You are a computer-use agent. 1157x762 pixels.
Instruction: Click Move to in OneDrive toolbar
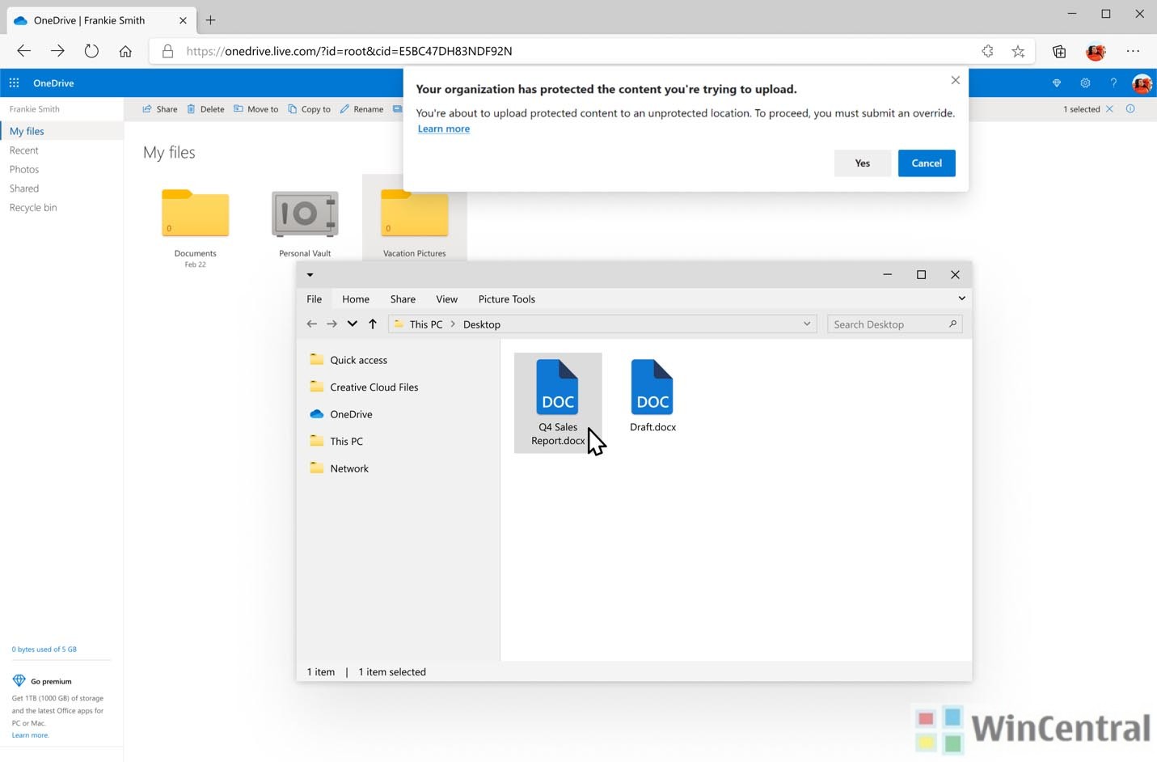tap(255, 109)
